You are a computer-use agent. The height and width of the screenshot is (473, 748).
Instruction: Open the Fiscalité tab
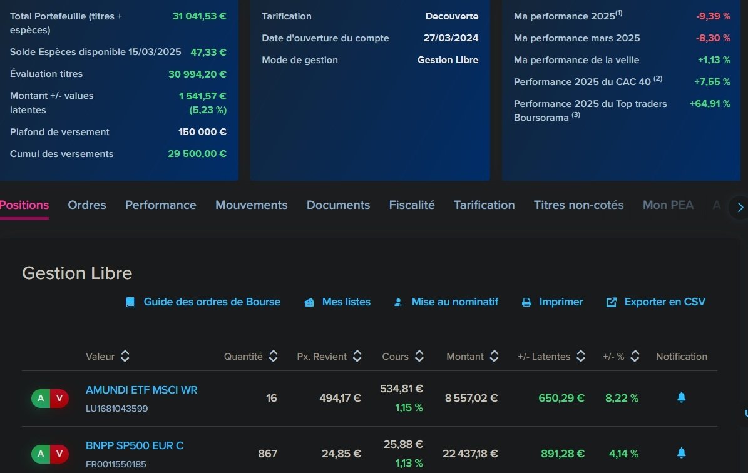click(x=412, y=205)
